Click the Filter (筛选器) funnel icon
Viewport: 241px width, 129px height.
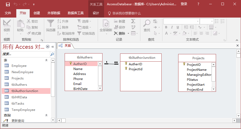50,24
